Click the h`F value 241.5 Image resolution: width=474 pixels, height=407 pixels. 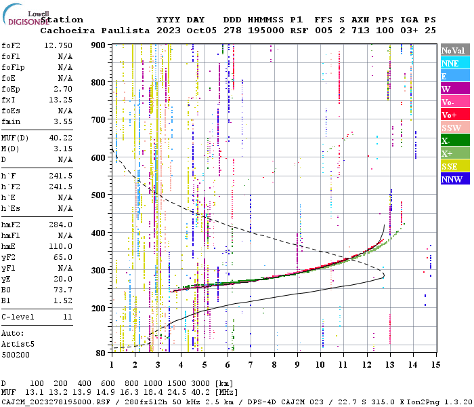[60, 176]
